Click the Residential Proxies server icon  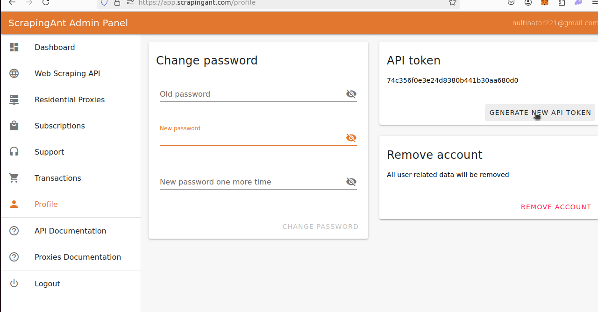click(14, 99)
